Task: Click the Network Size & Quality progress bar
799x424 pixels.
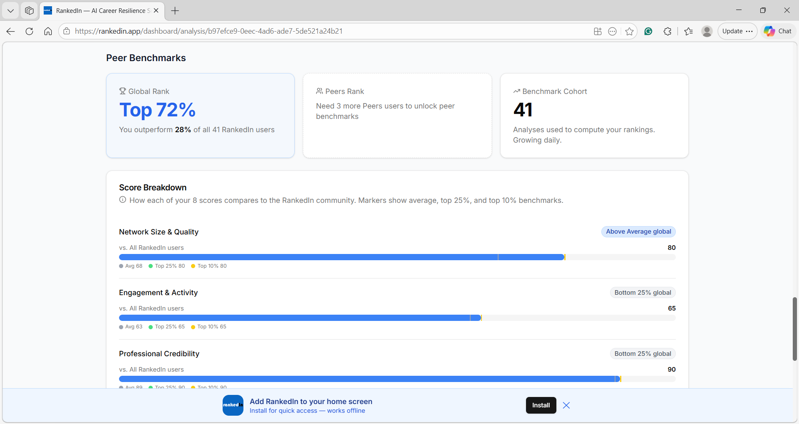Action: (x=397, y=257)
